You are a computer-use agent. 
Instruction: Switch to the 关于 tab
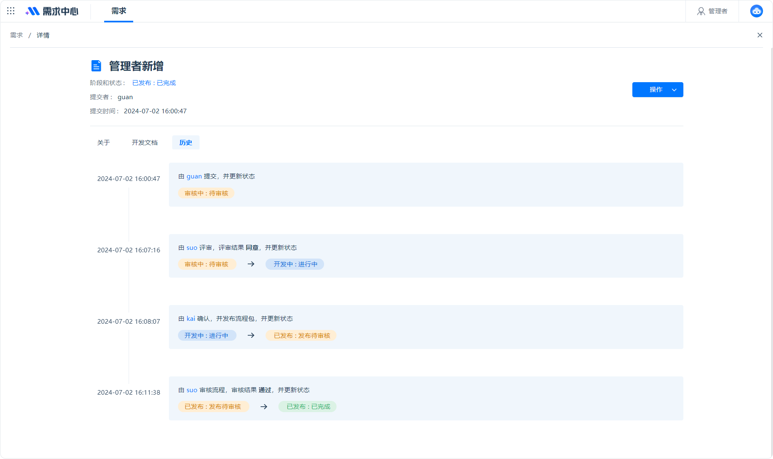[x=103, y=142]
